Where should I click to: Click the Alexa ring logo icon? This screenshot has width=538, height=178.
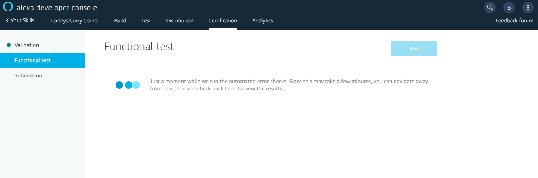[8, 7]
